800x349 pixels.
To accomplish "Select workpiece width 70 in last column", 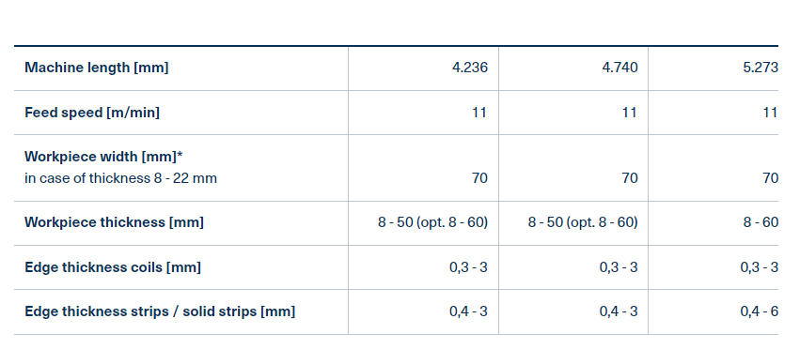I will (770, 178).
